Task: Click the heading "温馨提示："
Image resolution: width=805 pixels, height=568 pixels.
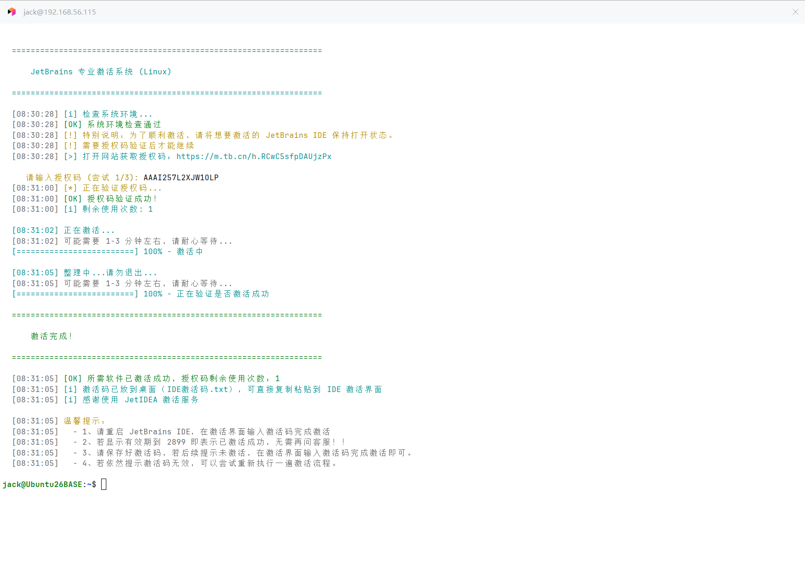Action: pos(85,421)
